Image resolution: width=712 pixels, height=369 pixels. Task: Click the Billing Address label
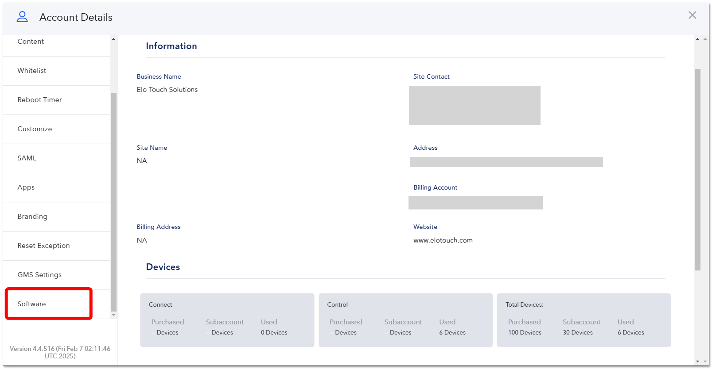pos(159,227)
